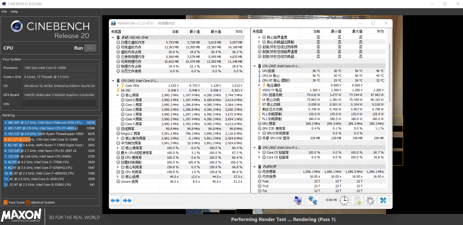Click the orange Your Score legend swatch
Screen dimensions: 463x225
tap(5, 202)
